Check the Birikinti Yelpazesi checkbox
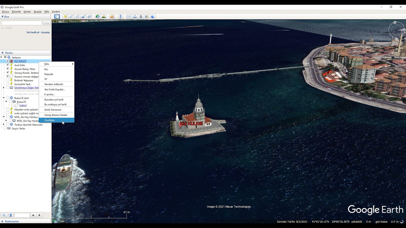Viewport: 406px width, 228px height. click(x=8, y=80)
